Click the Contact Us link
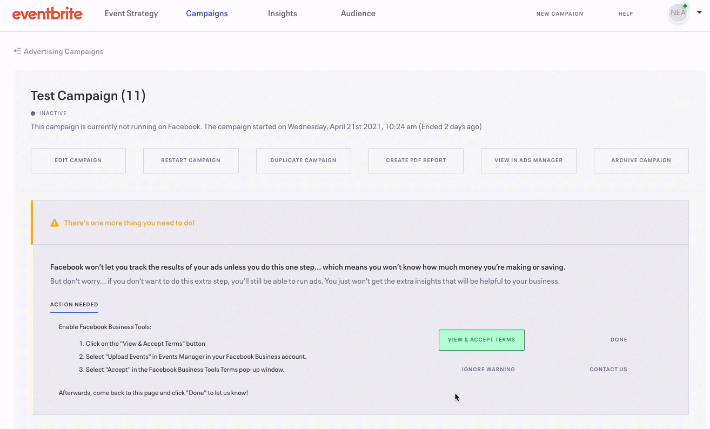This screenshot has height=429, width=710. pos(608,370)
